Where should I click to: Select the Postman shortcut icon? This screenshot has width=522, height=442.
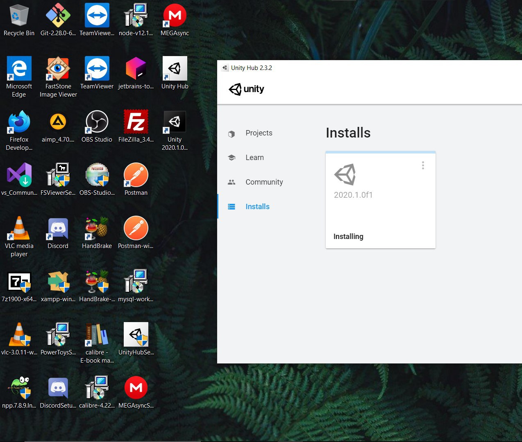(x=136, y=179)
